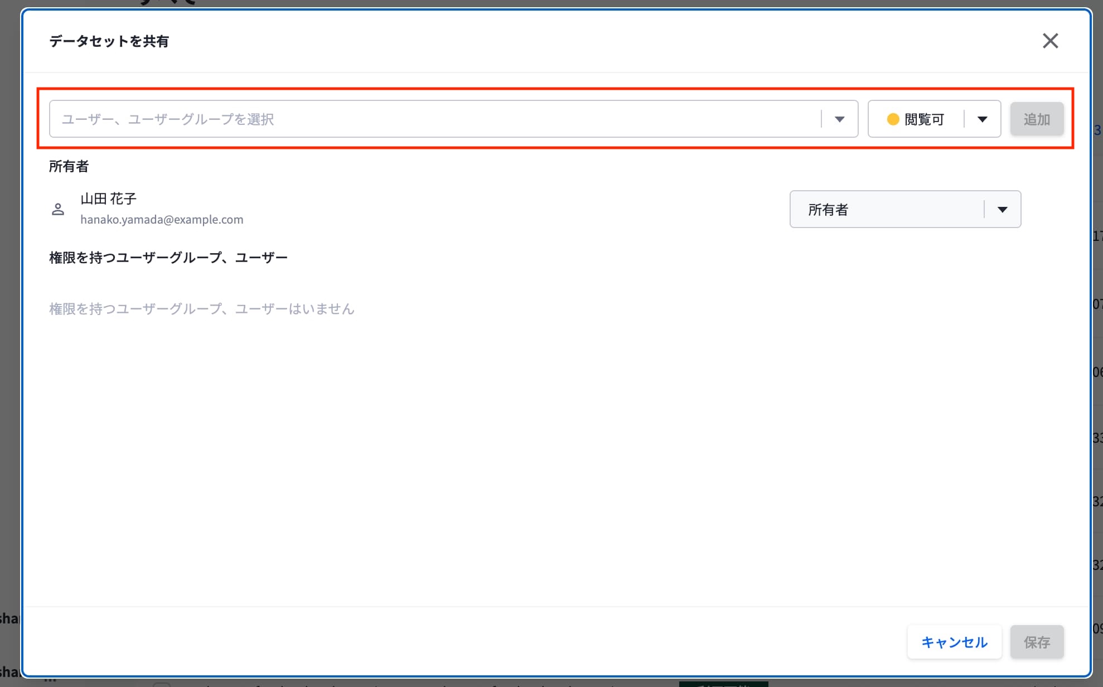The width and height of the screenshot is (1103, 687).
Task: Click the キャンセル button
Action: coord(954,642)
